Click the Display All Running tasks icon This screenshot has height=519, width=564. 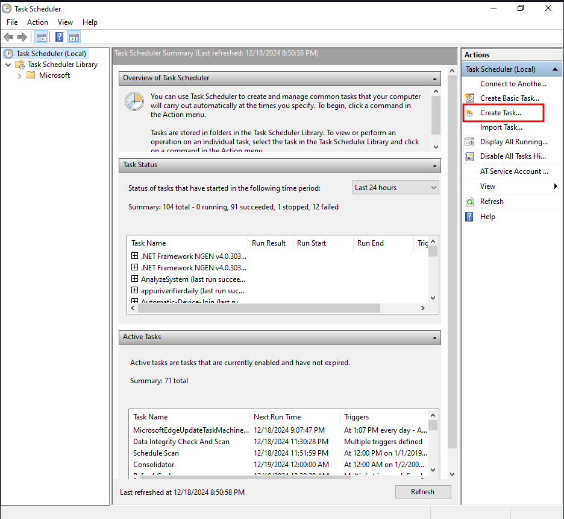point(470,142)
